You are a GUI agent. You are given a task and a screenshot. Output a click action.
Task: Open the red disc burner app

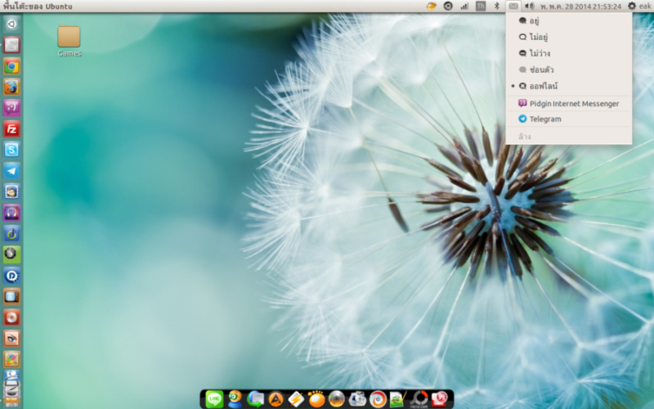(x=11, y=317)
